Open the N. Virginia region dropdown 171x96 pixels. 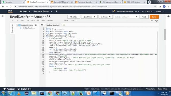(x=147, y=11)
